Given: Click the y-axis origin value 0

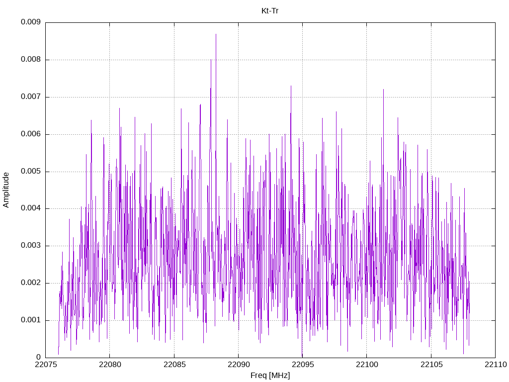Looking at the screenshot, I should click(38, 357).
